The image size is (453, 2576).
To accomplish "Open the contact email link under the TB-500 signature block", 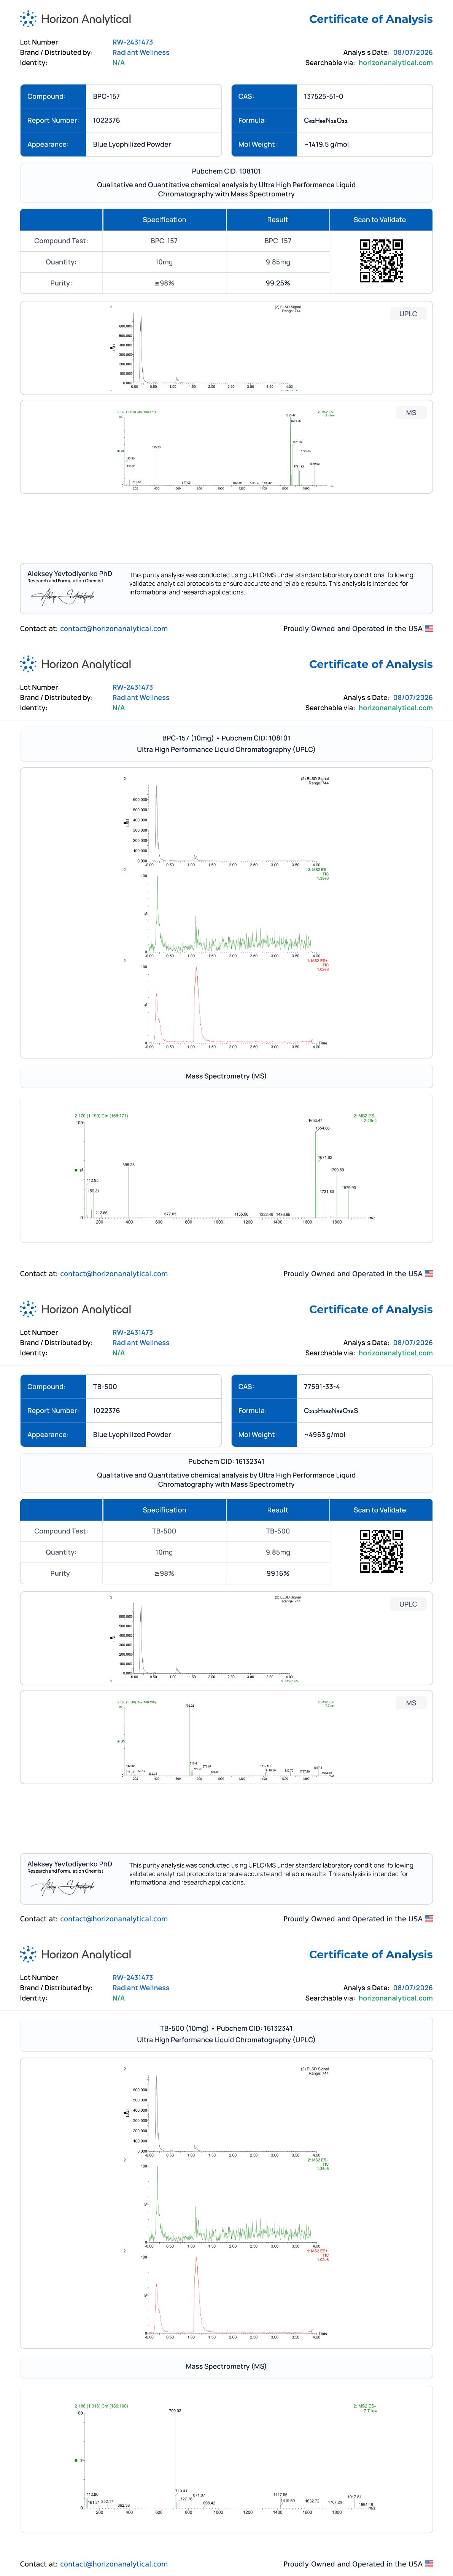I will 114,1919.
